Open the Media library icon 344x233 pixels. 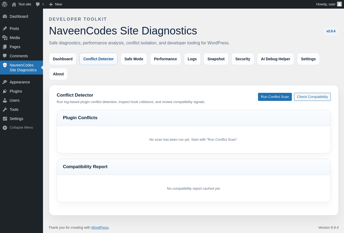click(5, 38)
